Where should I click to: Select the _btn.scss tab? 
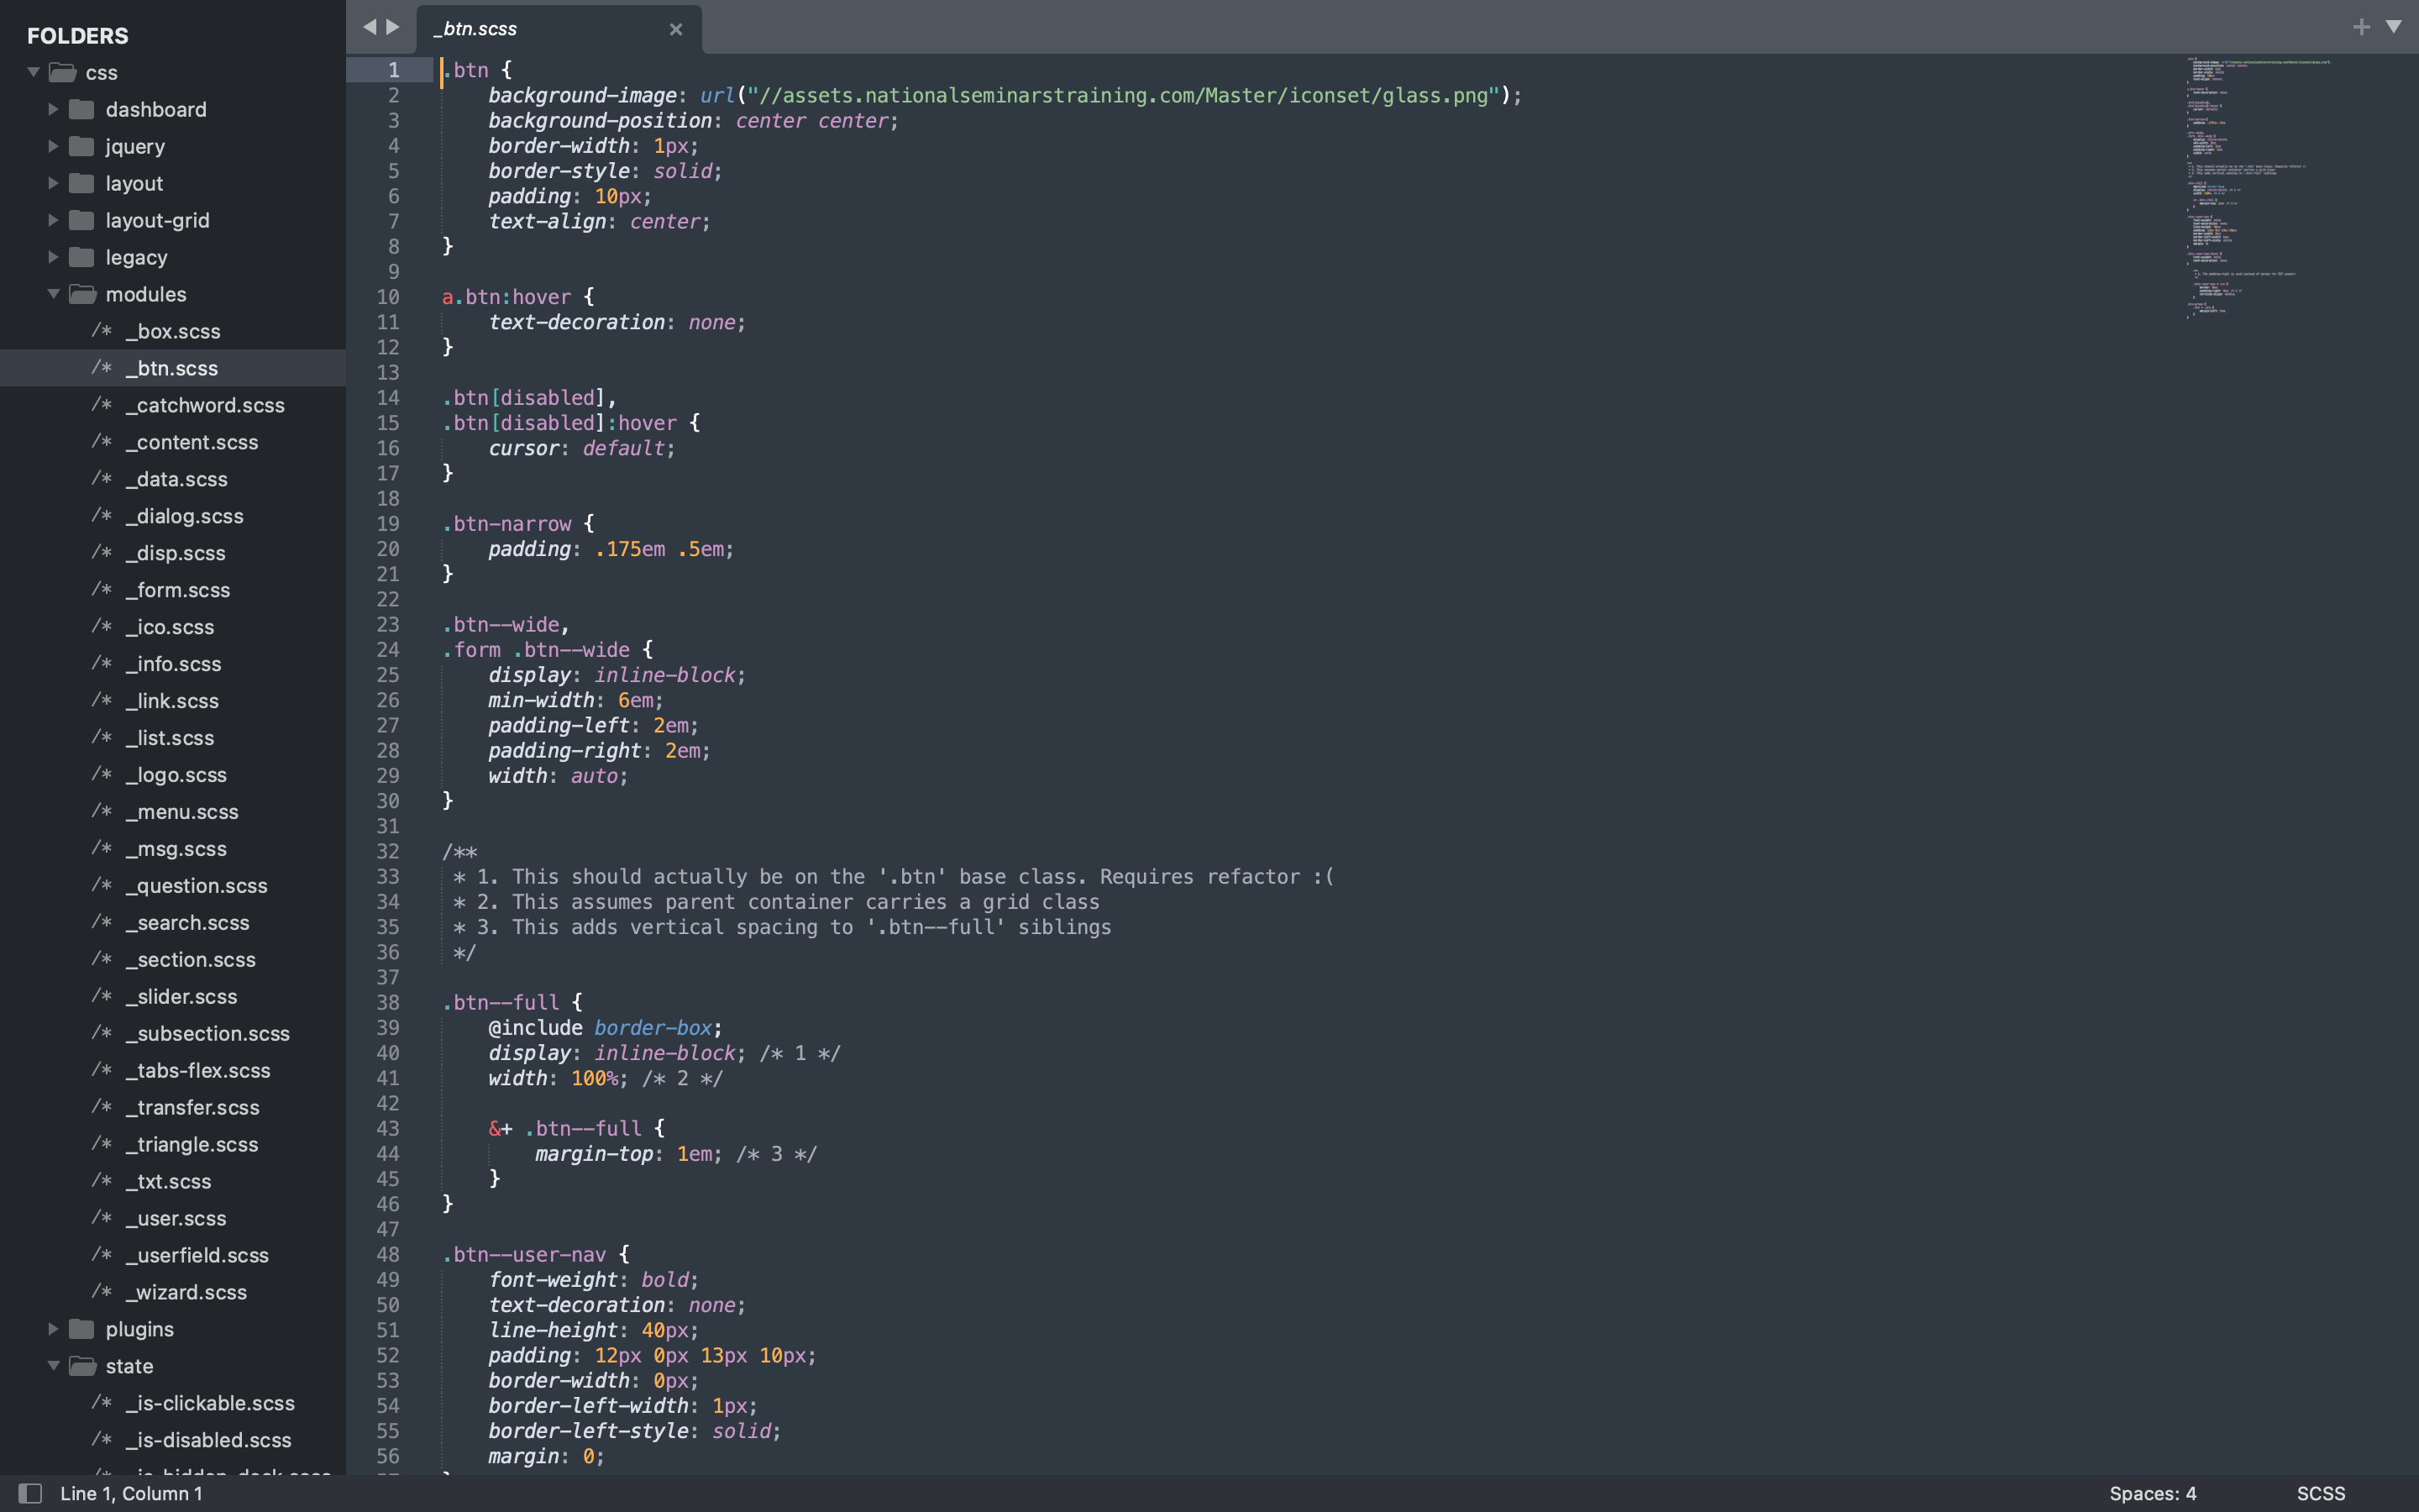pos(558,29)
